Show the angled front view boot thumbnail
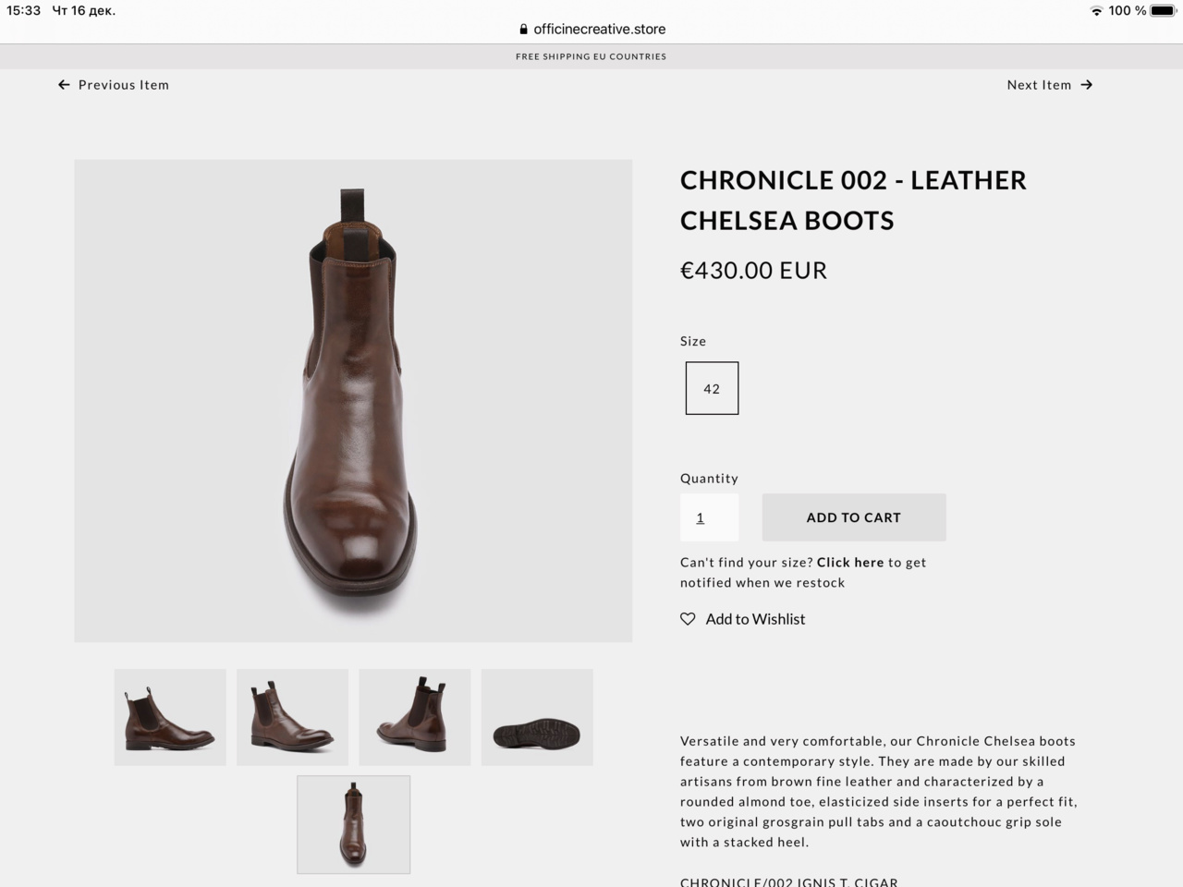The height and width of the screenshot is (887, 1183). click(x=292, y=717)
